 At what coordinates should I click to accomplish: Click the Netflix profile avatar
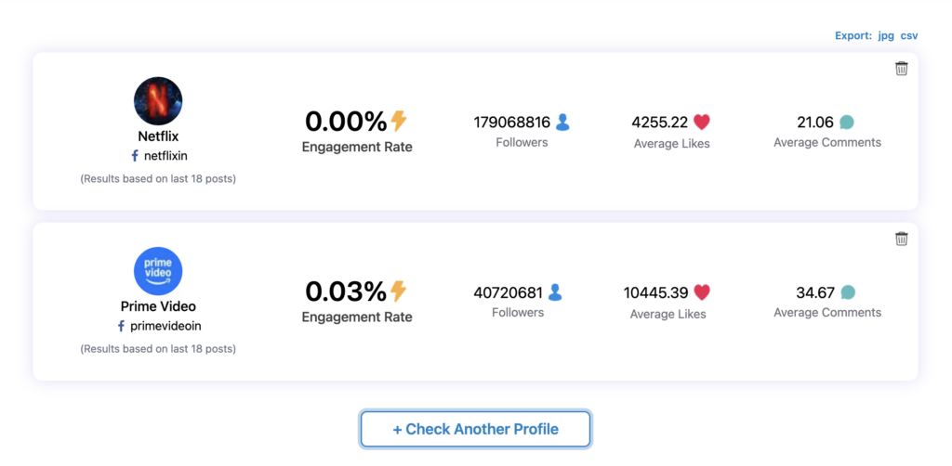pyautogui.click(x=158, y=101)
